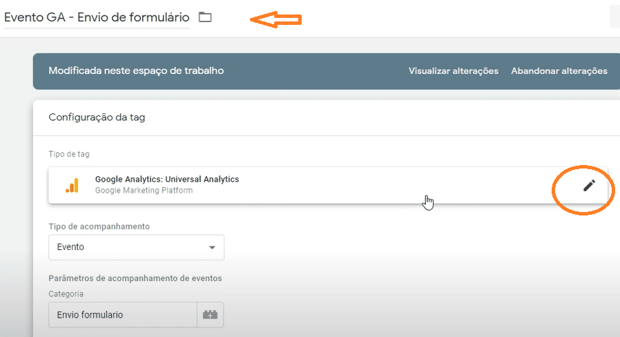Click the Categoria field containing Envio formulario
Image resolution: width=620 pixels, height=337 pixels.
[x=123, y=315]
